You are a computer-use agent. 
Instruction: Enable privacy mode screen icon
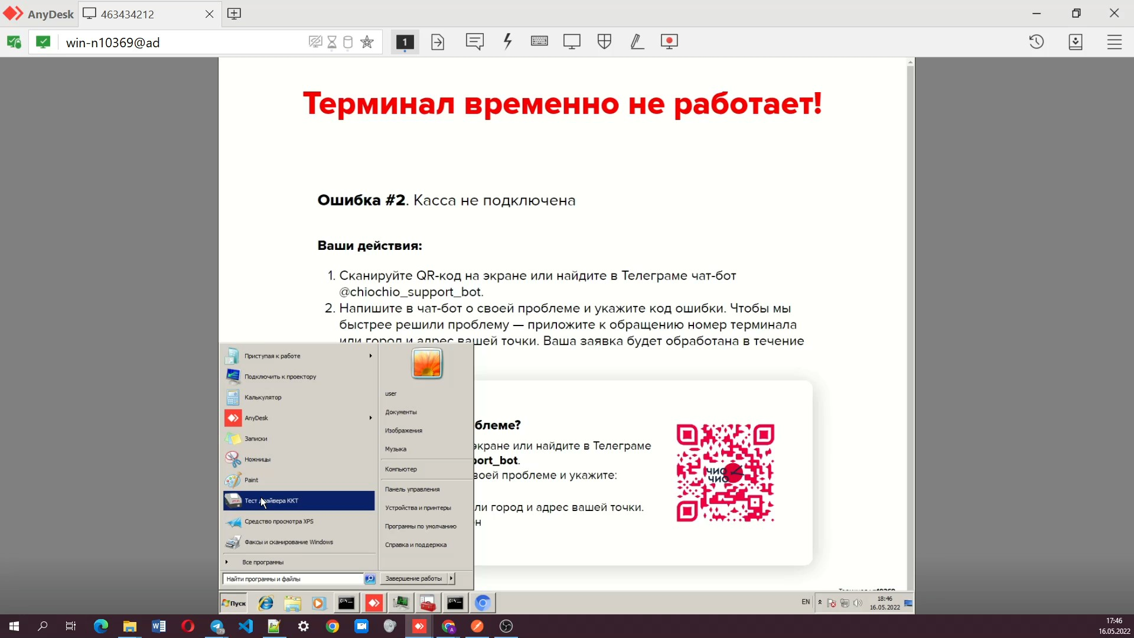pyautogui.click(x=315, y=41)
